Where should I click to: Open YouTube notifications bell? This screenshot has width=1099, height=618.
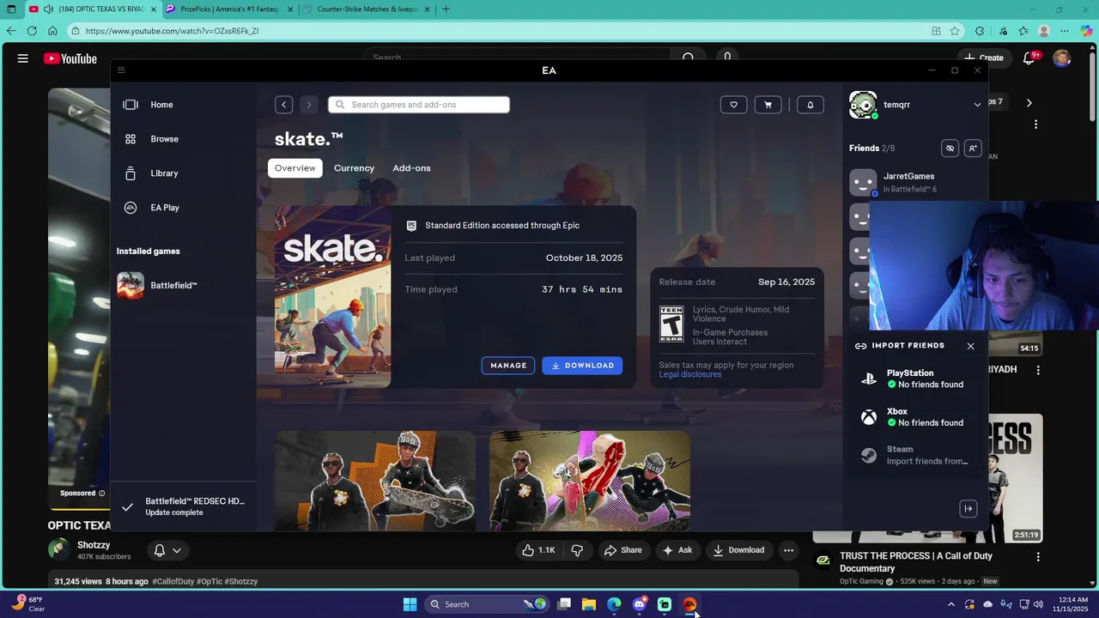tap(1029, 58)
